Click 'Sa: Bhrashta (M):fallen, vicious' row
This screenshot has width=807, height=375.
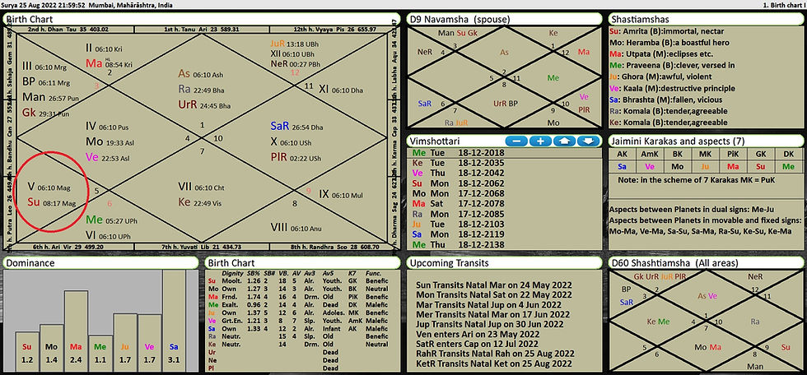point(665,100)
